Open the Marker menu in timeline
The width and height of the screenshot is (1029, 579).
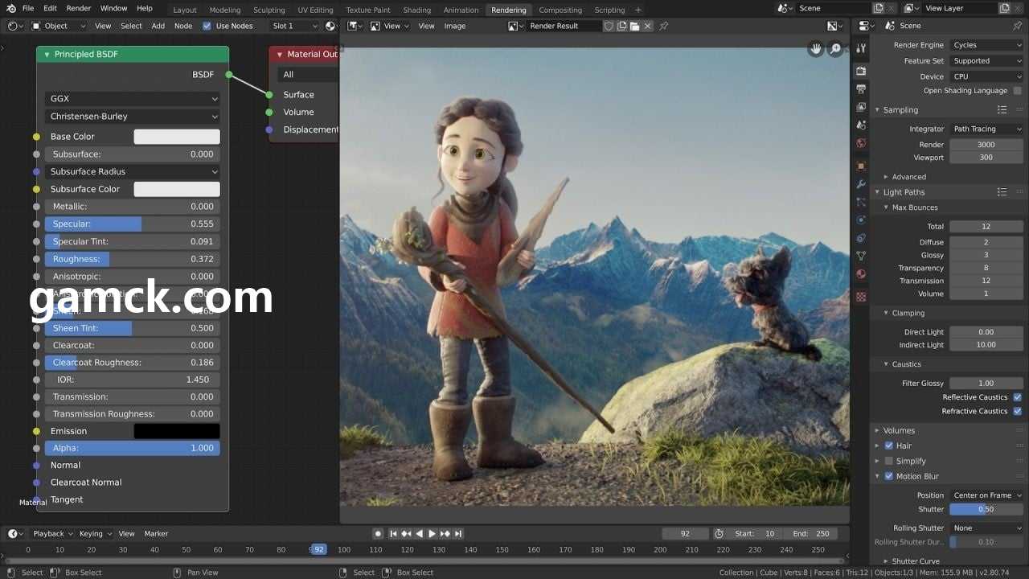(156, 533)
